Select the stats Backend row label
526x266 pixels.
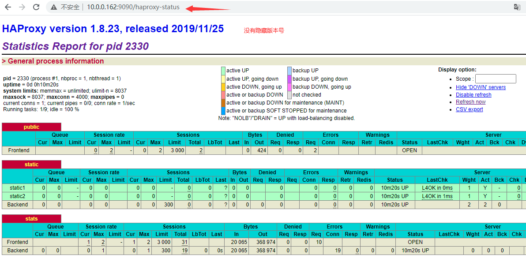(18, 251)
